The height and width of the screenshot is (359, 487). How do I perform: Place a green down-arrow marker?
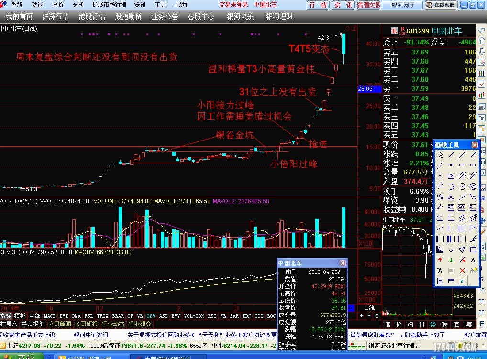[x=451, y=260]
